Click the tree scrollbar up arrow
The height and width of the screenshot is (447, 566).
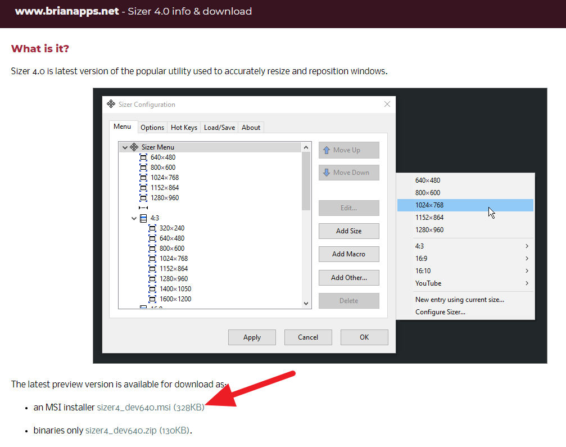point(306,147)
